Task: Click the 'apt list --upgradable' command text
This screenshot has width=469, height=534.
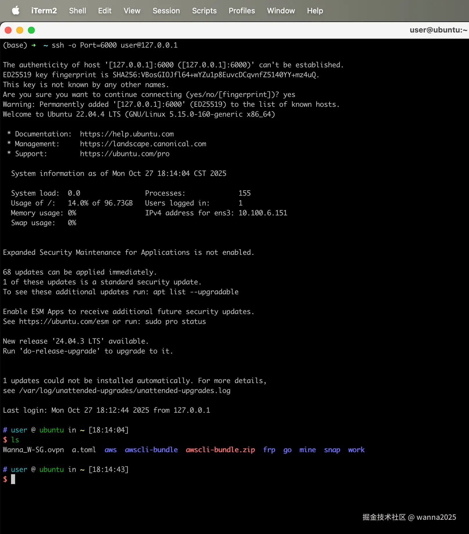Action: coord(196,292)
